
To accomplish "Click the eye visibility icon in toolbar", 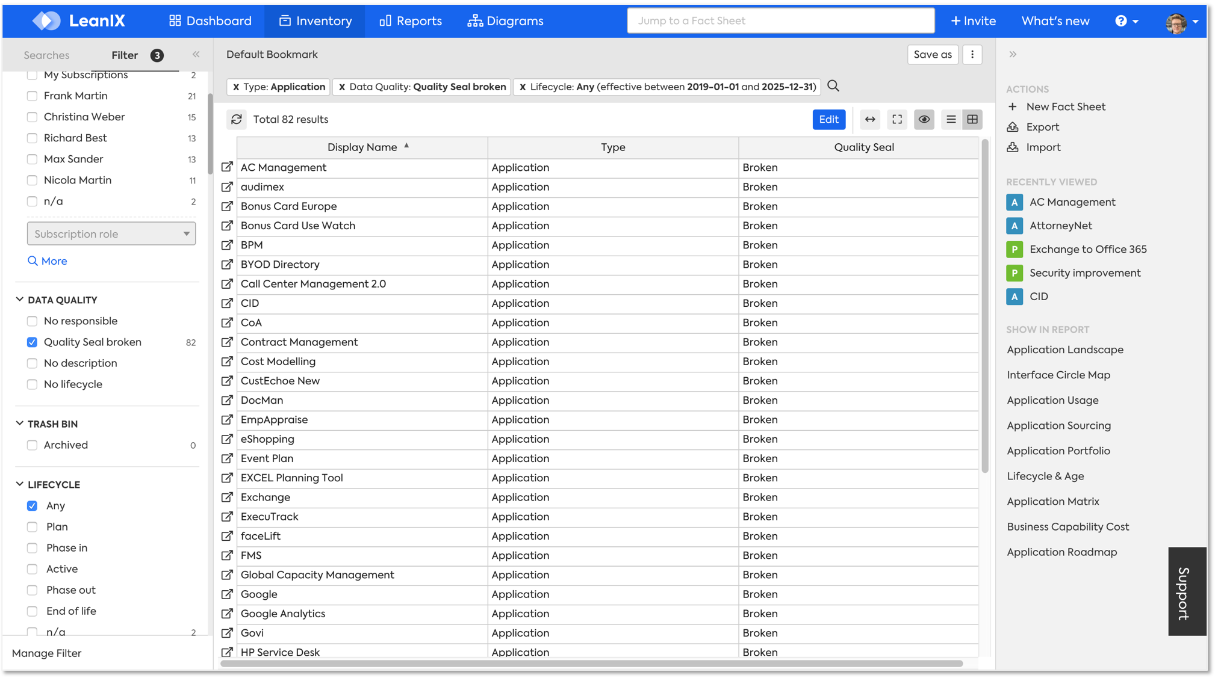I will [x=924, y=119].
